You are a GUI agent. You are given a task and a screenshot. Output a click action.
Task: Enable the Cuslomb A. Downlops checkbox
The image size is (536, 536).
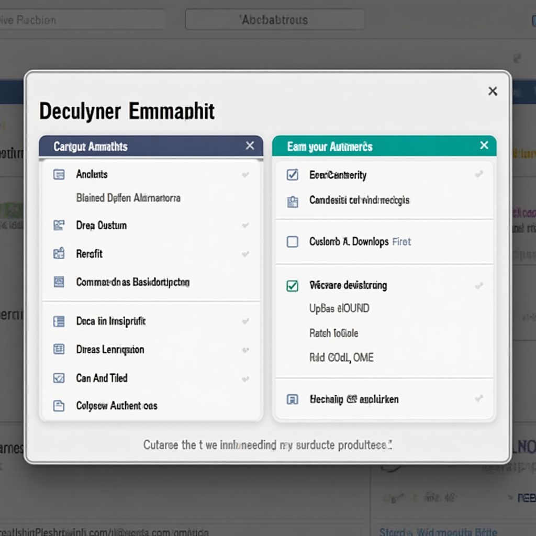click(x=293, y=242)
